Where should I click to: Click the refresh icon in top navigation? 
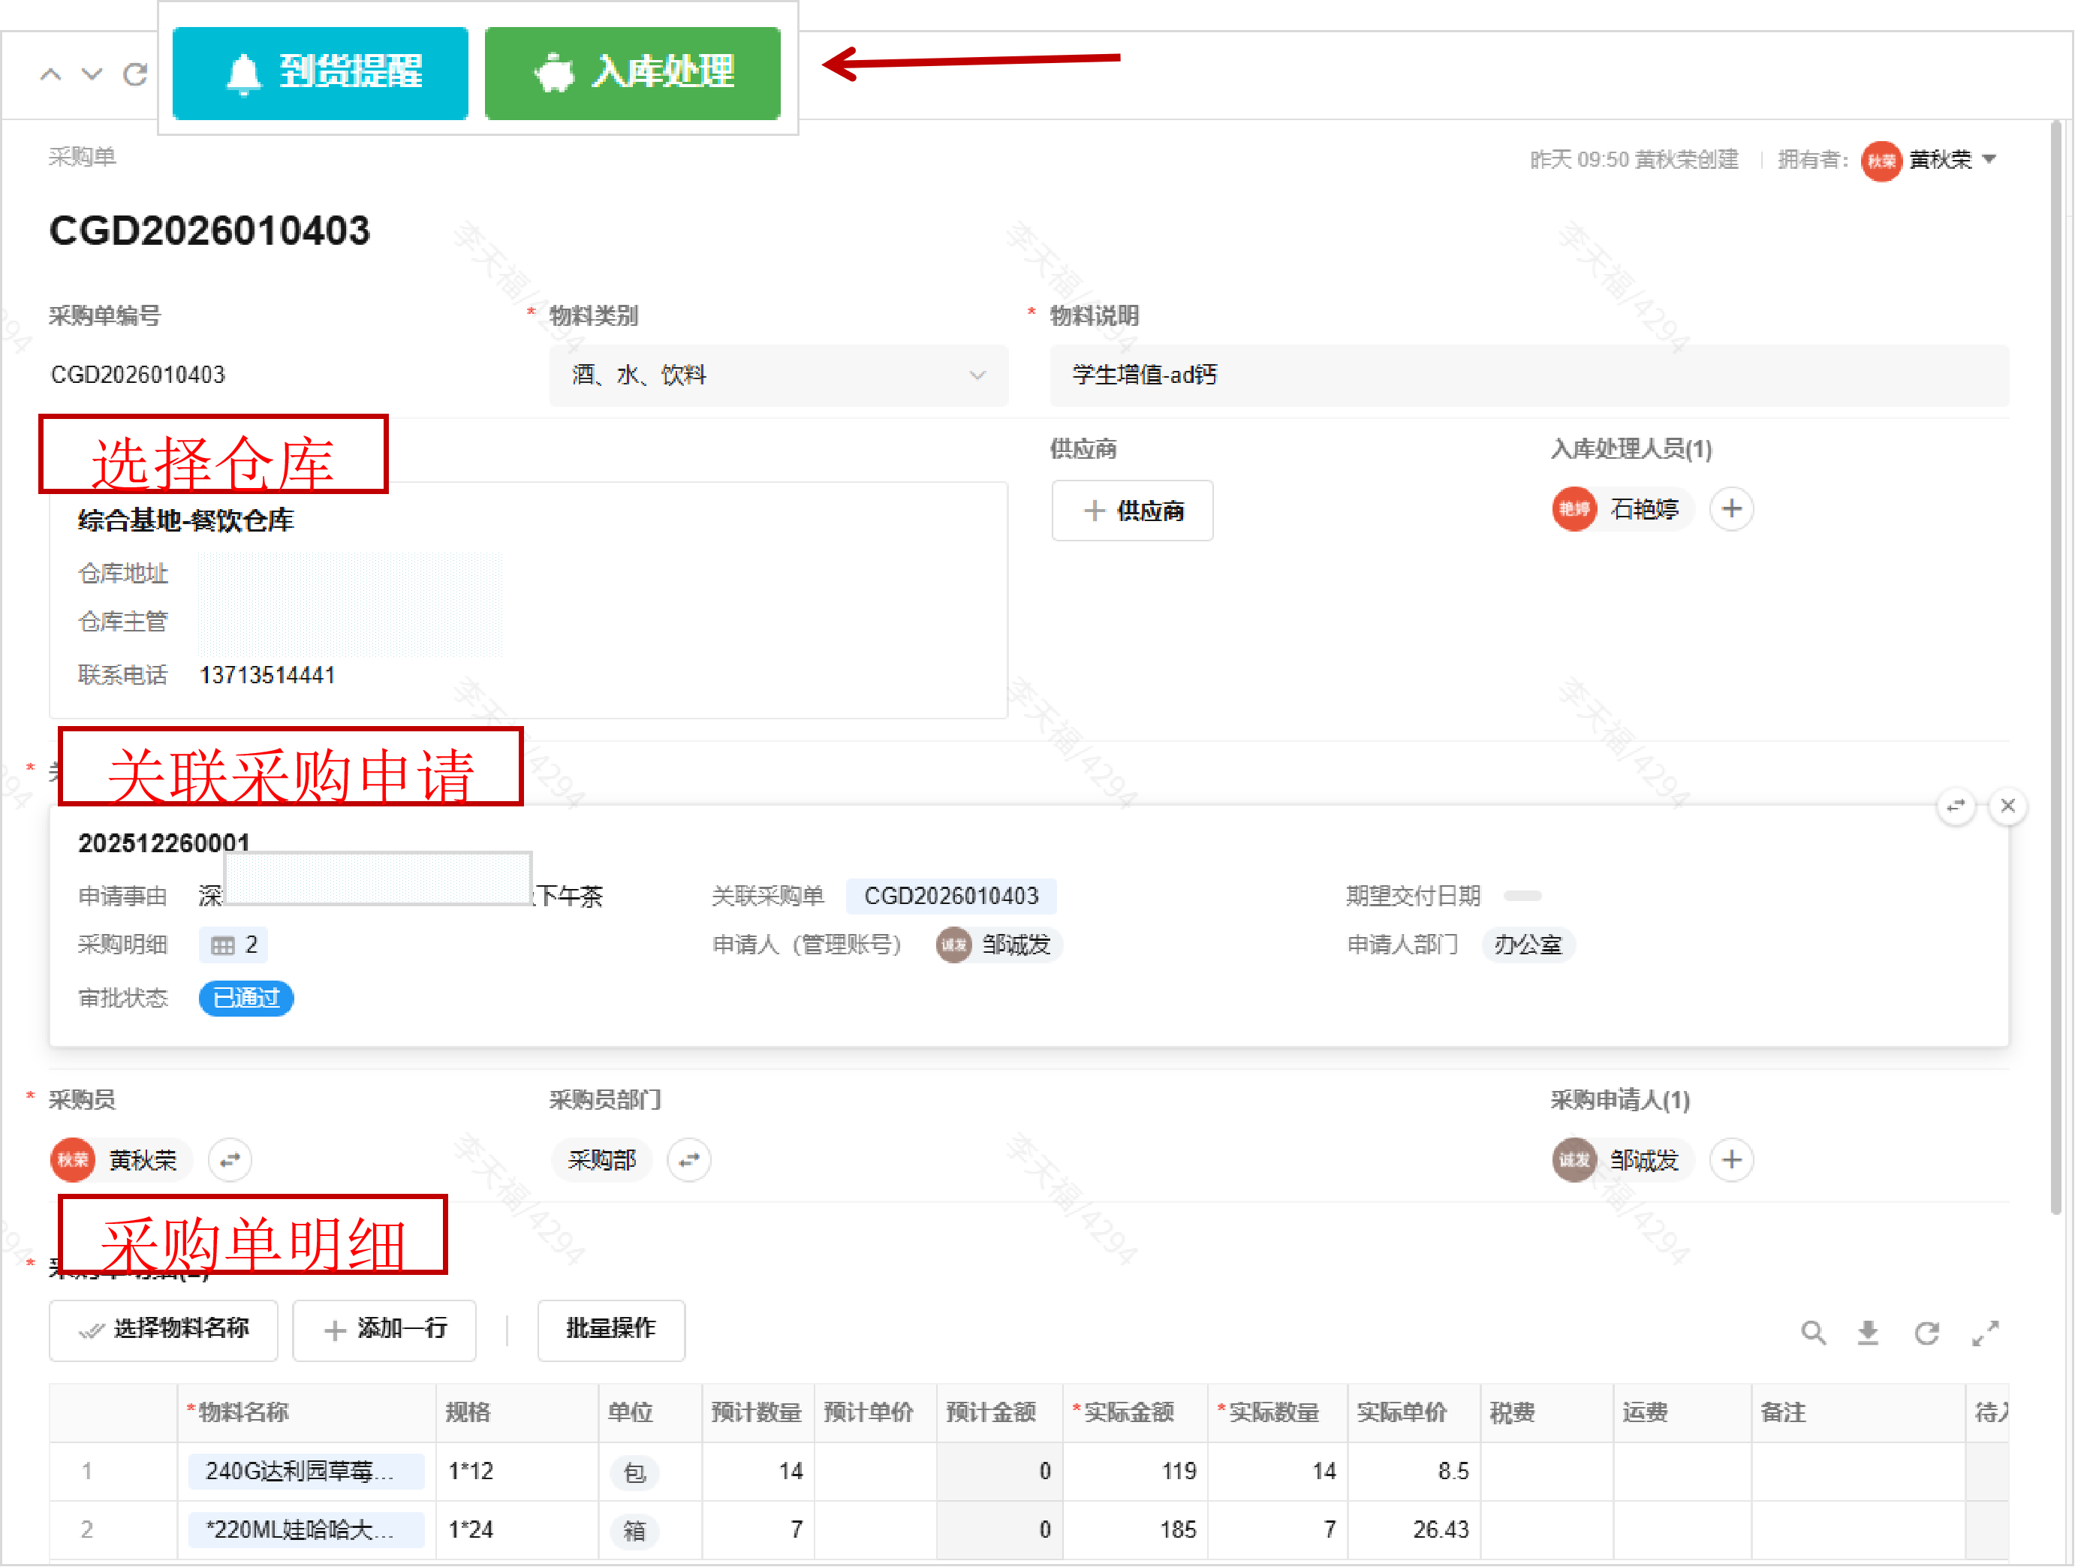(136, 74)
